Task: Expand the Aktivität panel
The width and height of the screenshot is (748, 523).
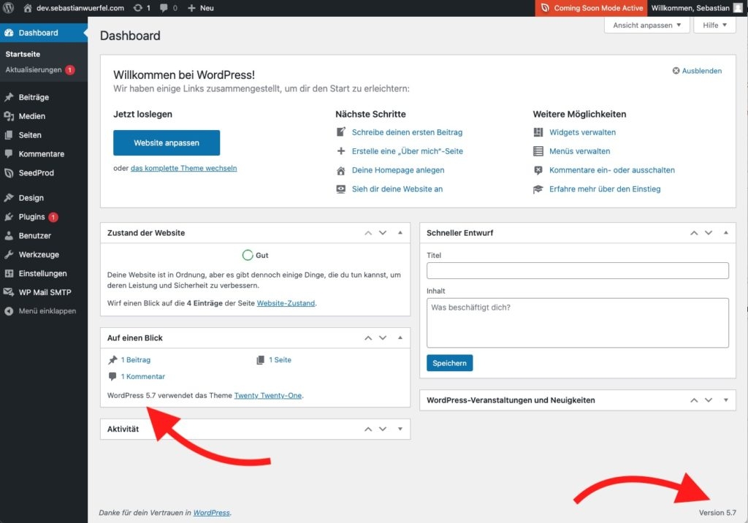Action: (x=400, y=429)
